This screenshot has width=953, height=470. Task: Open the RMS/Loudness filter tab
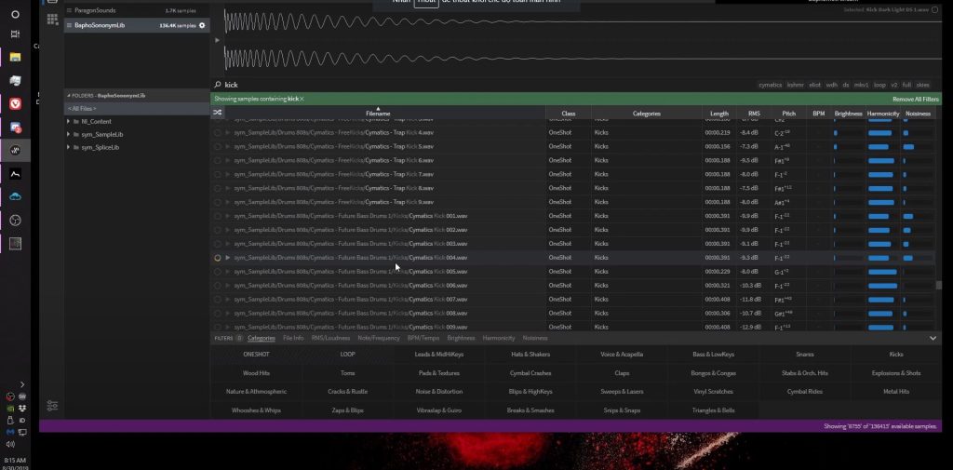[330, 338]
